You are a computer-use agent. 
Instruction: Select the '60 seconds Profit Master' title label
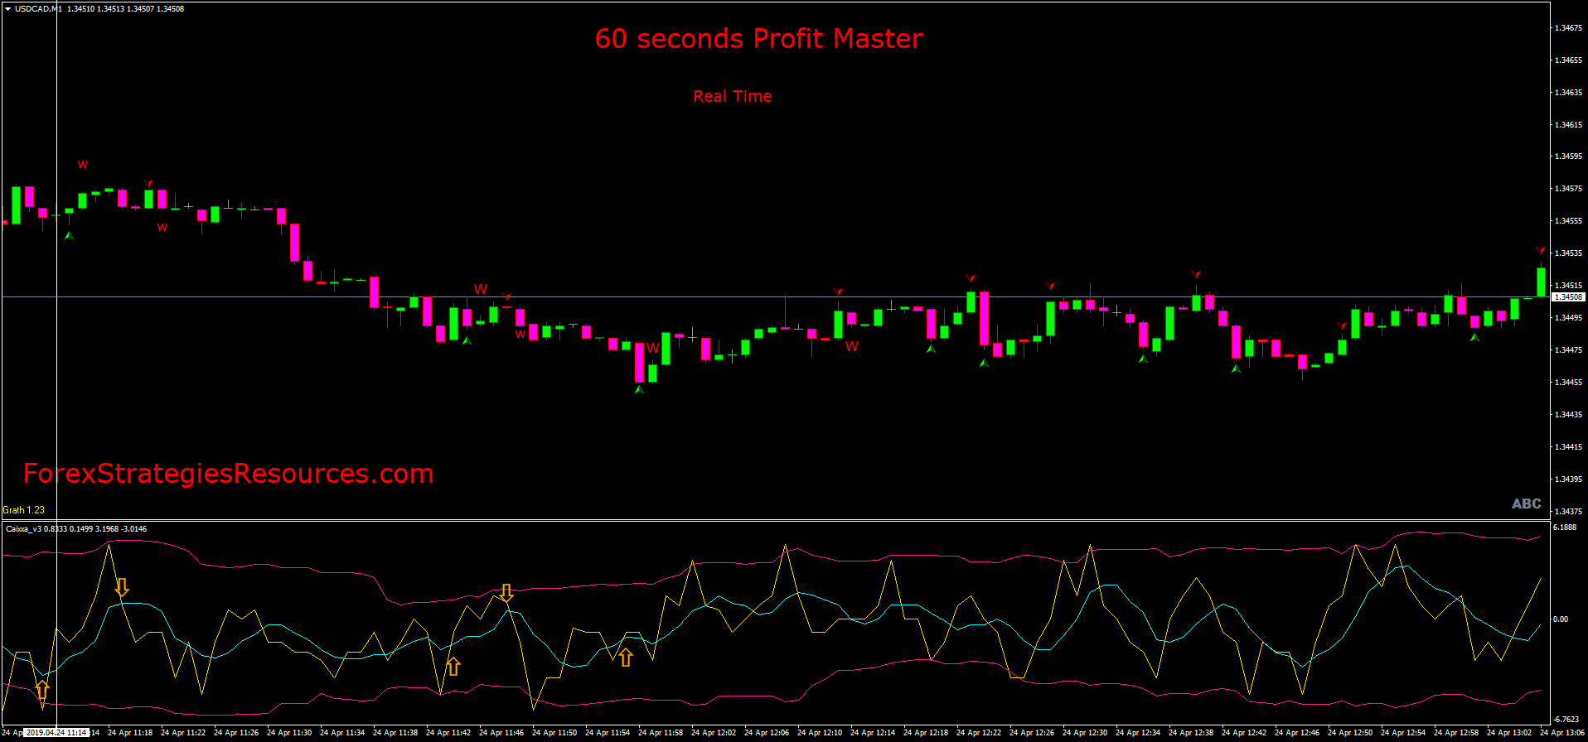tap(758, 38)
